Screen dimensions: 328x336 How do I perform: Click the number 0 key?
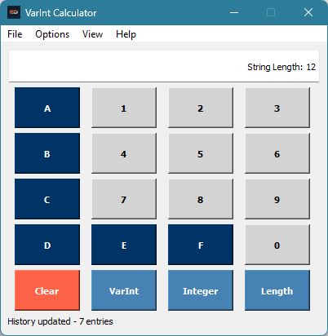coord(277,245)
